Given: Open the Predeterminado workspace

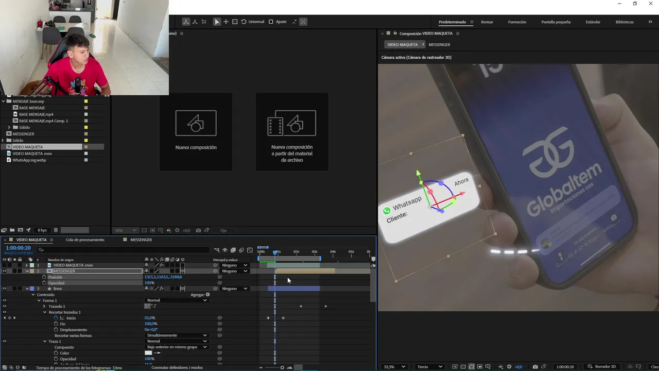Looking at the screenshot, I should [x=452, y=22].
